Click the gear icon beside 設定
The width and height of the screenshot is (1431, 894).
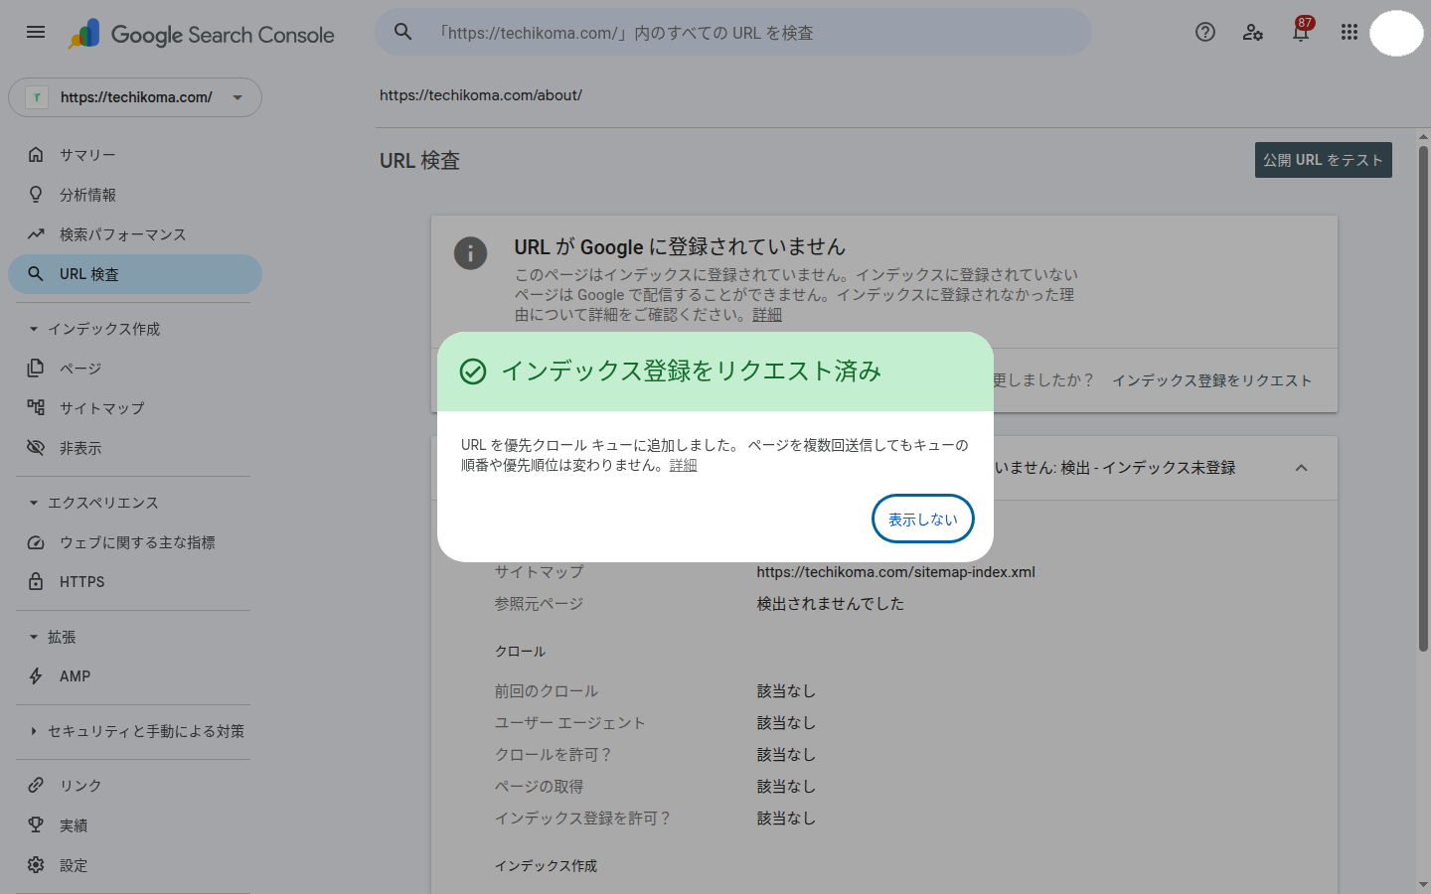click(36, 864)
